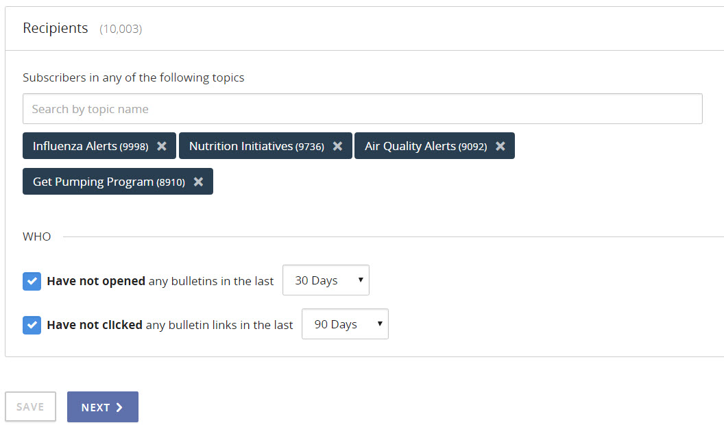This screenshot has width=724, height=425.
Task: Expand the 90 Days dropdown
Action: click(x=345, y=324)
